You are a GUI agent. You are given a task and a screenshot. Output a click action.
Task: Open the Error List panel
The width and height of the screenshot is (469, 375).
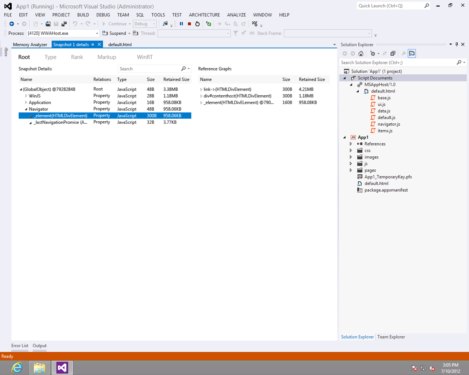coord(20,346)
